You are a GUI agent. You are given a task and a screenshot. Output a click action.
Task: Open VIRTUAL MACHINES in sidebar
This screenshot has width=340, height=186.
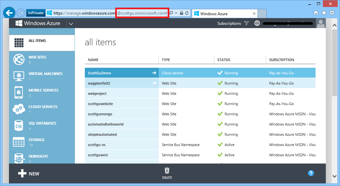coord(42,76)
